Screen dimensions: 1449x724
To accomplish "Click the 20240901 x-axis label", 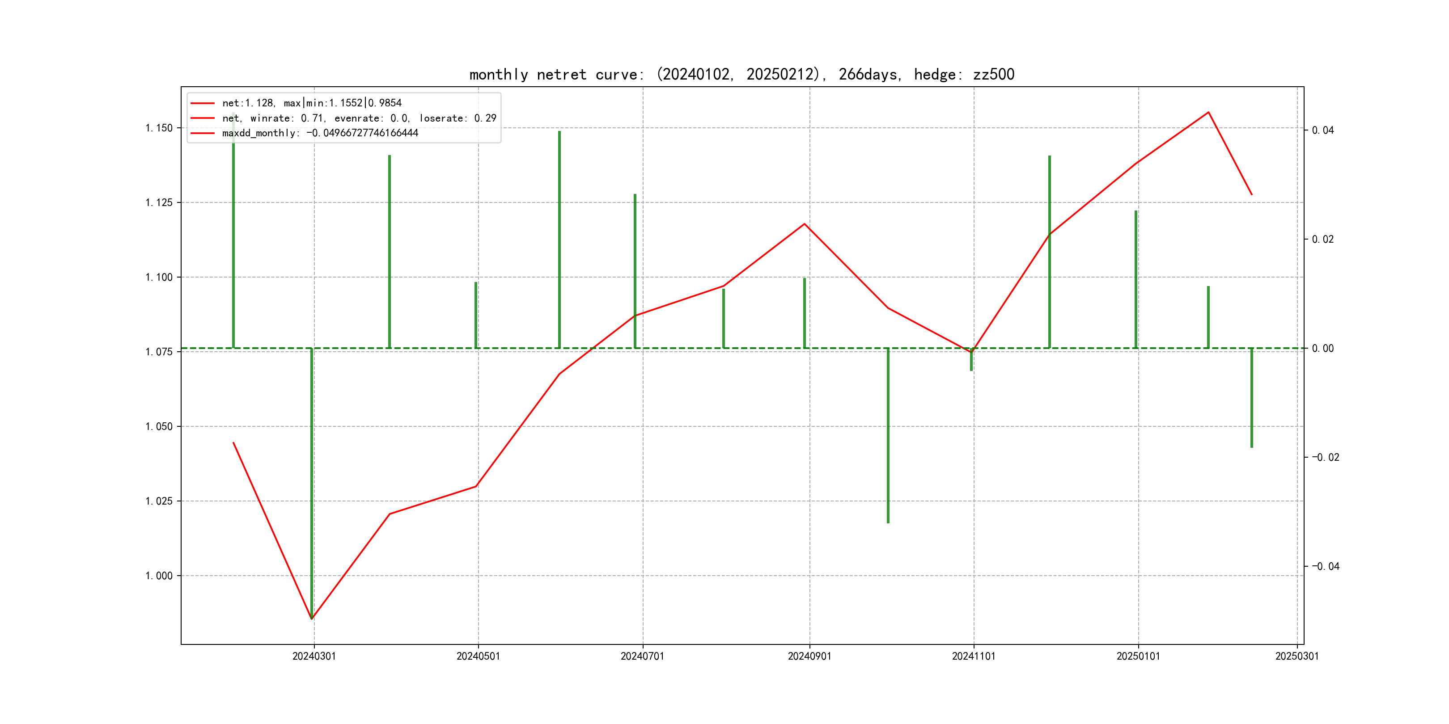I will [x=809, y=657].
